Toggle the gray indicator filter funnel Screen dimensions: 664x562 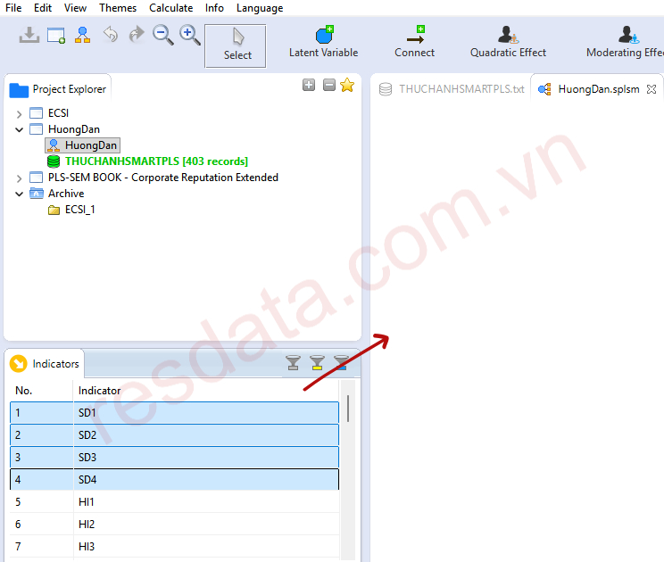coord(293,362)
